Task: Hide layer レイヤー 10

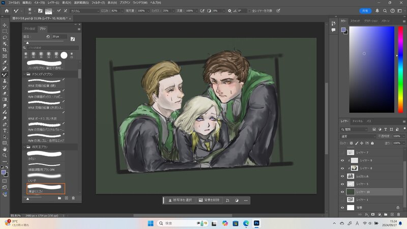Action: [x=342, y=192]
